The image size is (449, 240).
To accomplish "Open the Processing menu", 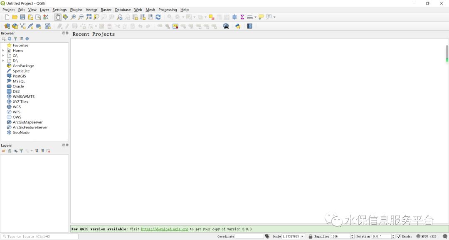I will click(168, 10).
